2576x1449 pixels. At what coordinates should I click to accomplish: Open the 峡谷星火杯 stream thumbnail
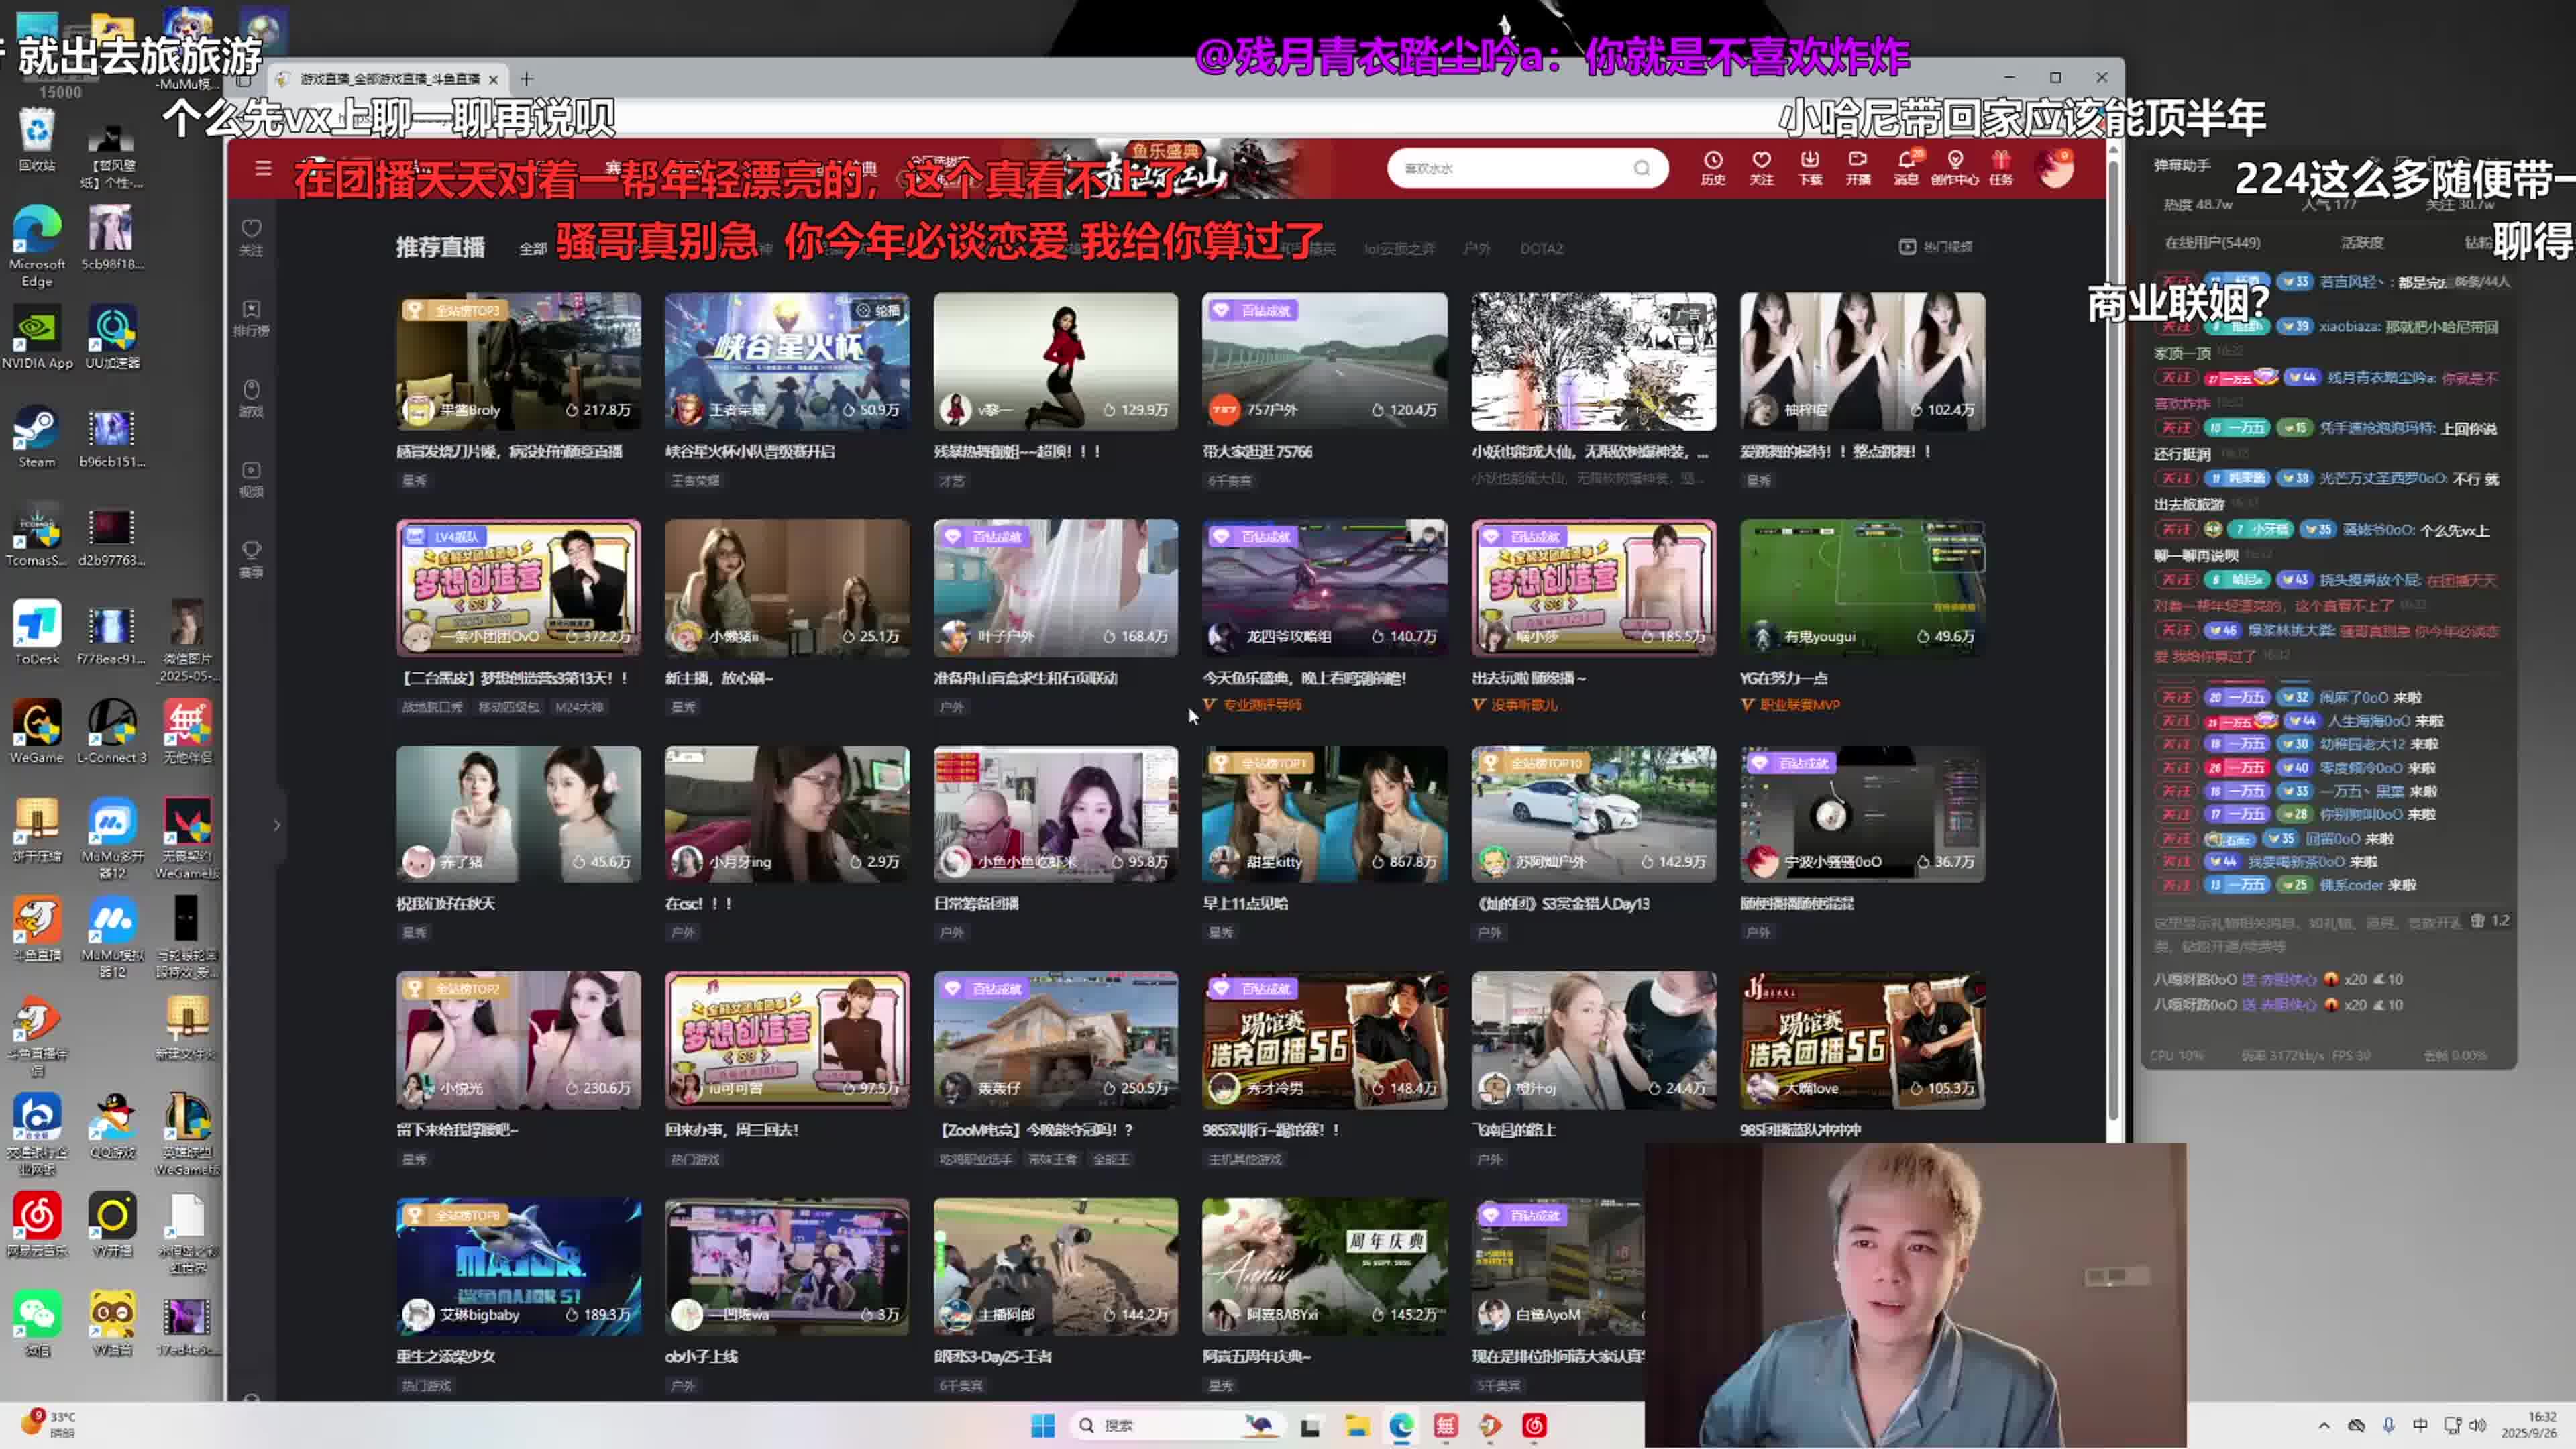point(787,360)
